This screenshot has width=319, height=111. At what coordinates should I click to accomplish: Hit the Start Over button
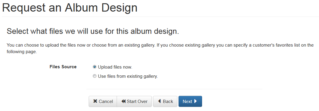pos(134,101)
